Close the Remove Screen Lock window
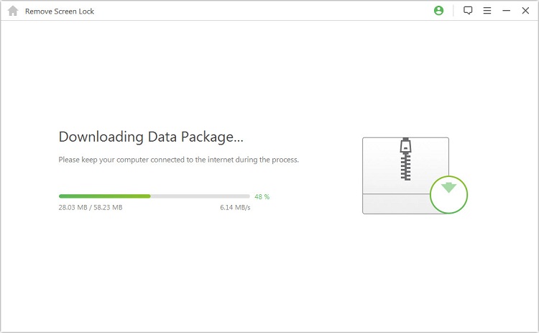The image size is (539, 333). 525,11
